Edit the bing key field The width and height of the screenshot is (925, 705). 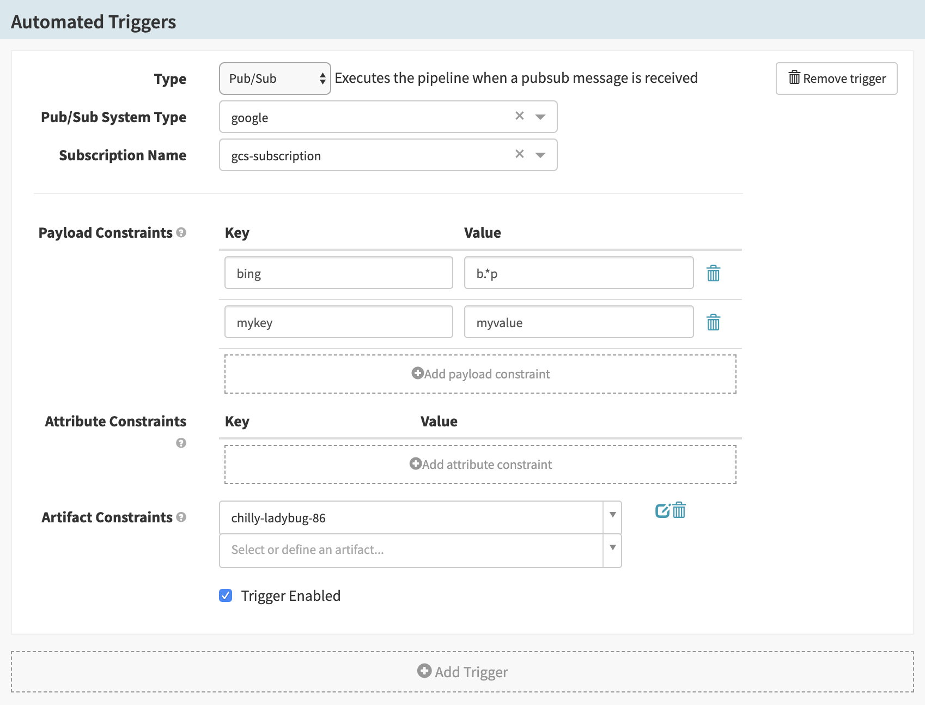[339, 273]
